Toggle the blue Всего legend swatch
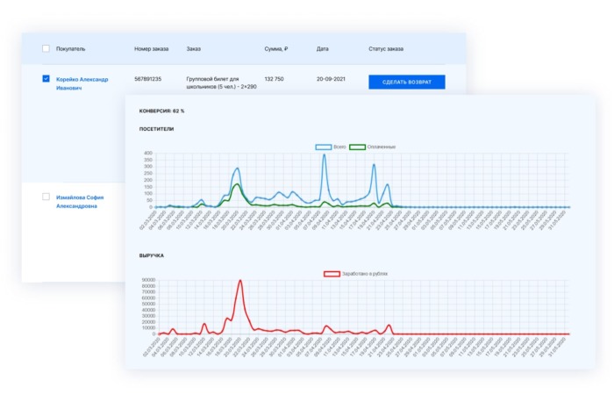The height and width of the screenshot is (402, 614). (x=323, y=146)
